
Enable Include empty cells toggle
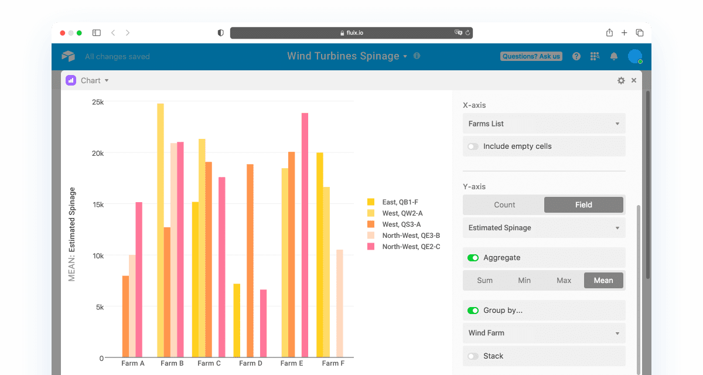[473, 146]
